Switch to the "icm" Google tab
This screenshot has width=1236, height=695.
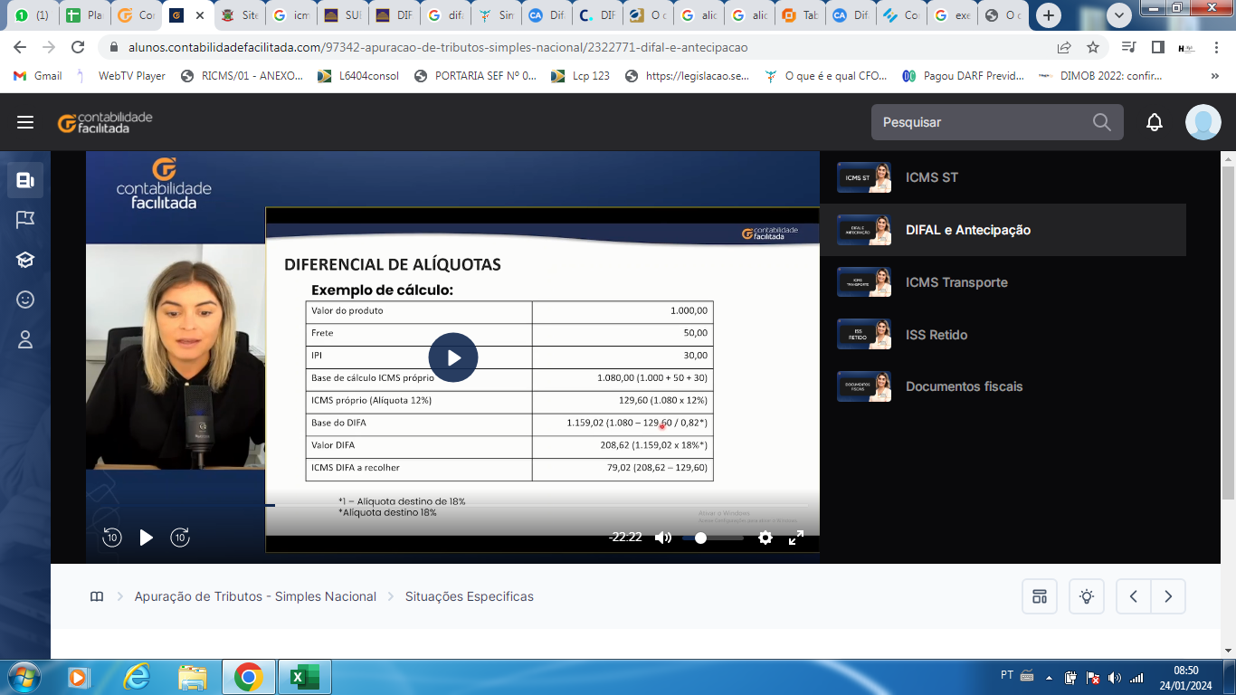pyautogui.click(x=292, y=15)
